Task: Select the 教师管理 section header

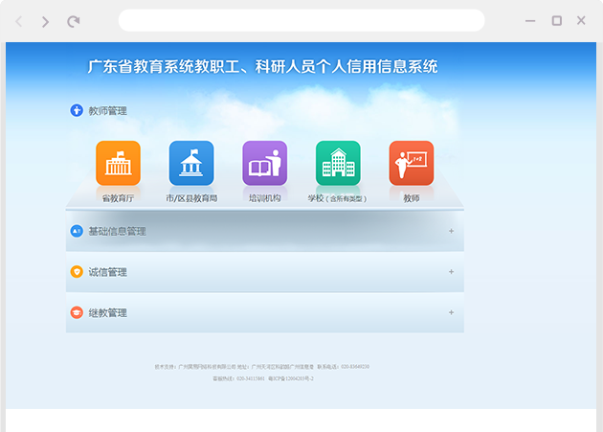Action: point(107,111)
